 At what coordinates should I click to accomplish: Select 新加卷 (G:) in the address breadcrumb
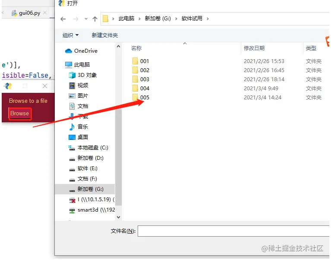[158, 19]
